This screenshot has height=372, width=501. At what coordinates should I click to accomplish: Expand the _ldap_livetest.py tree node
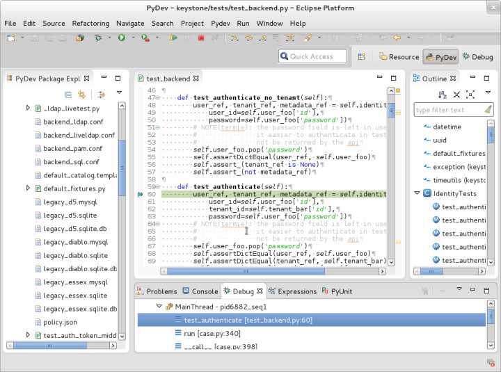tap(28, 108)
